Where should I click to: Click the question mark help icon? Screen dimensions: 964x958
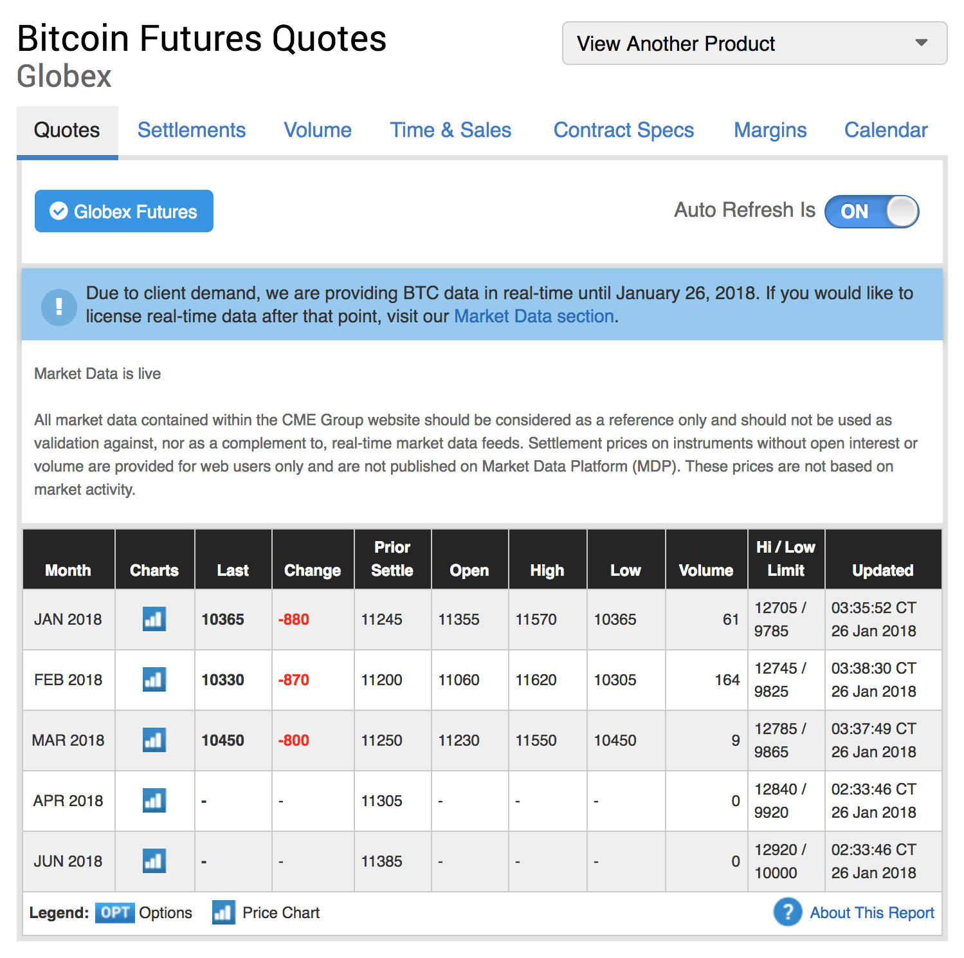(788, 912)
